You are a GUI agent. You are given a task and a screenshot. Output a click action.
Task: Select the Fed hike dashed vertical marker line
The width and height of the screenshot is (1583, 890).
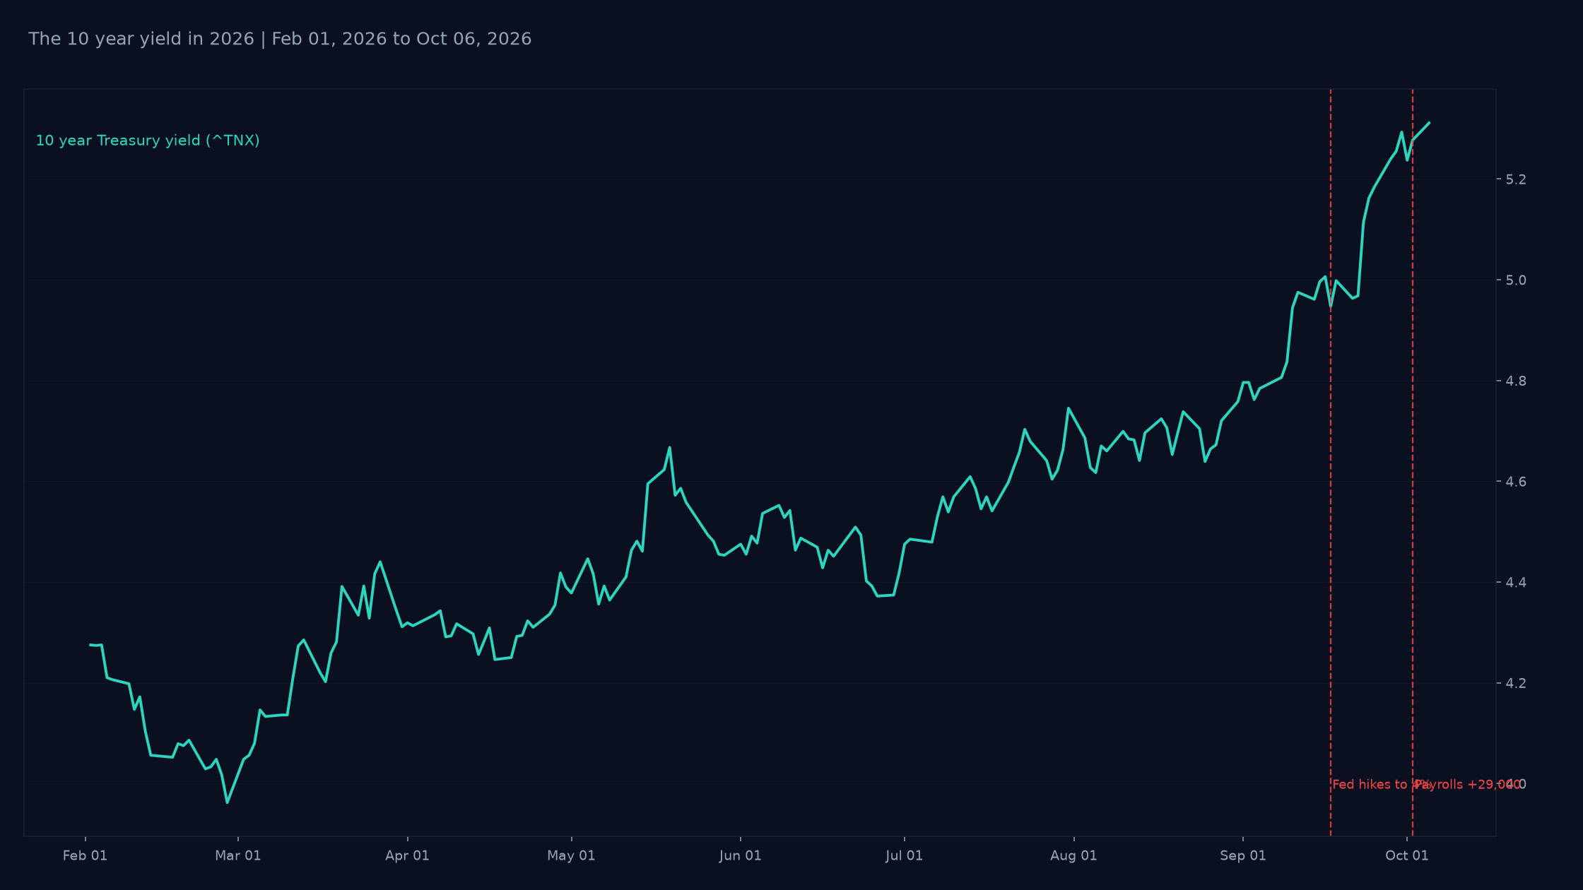click(1331, 463)
